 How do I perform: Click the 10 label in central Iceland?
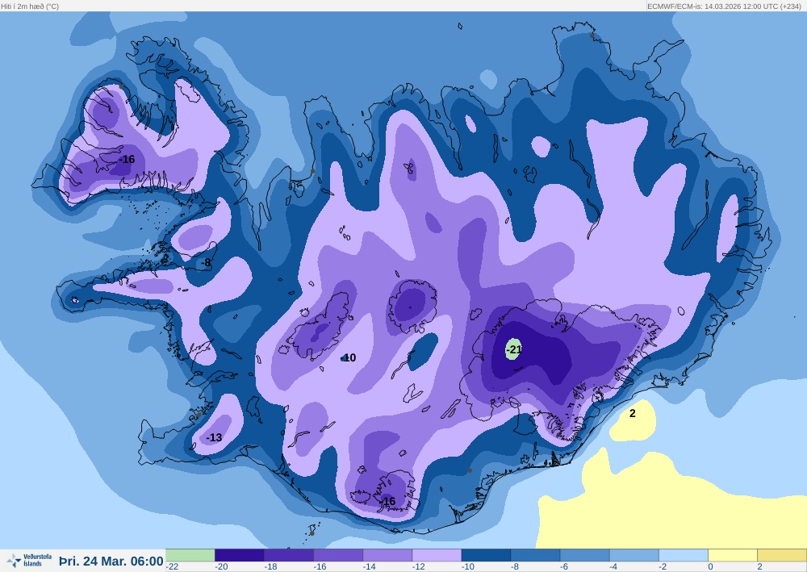[x=349, y=357]
